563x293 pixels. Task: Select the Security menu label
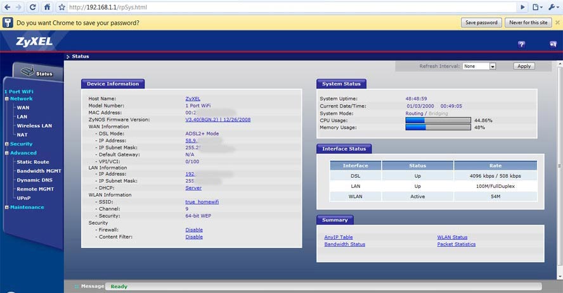(21, 144)
